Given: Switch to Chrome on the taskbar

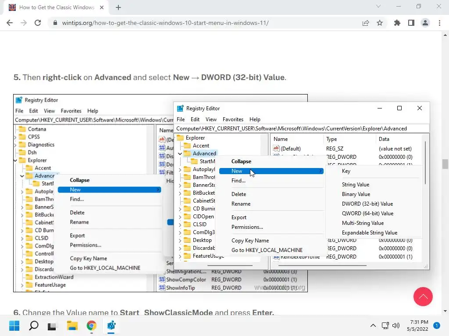Looking at the screenshot, I should [91, 325].
